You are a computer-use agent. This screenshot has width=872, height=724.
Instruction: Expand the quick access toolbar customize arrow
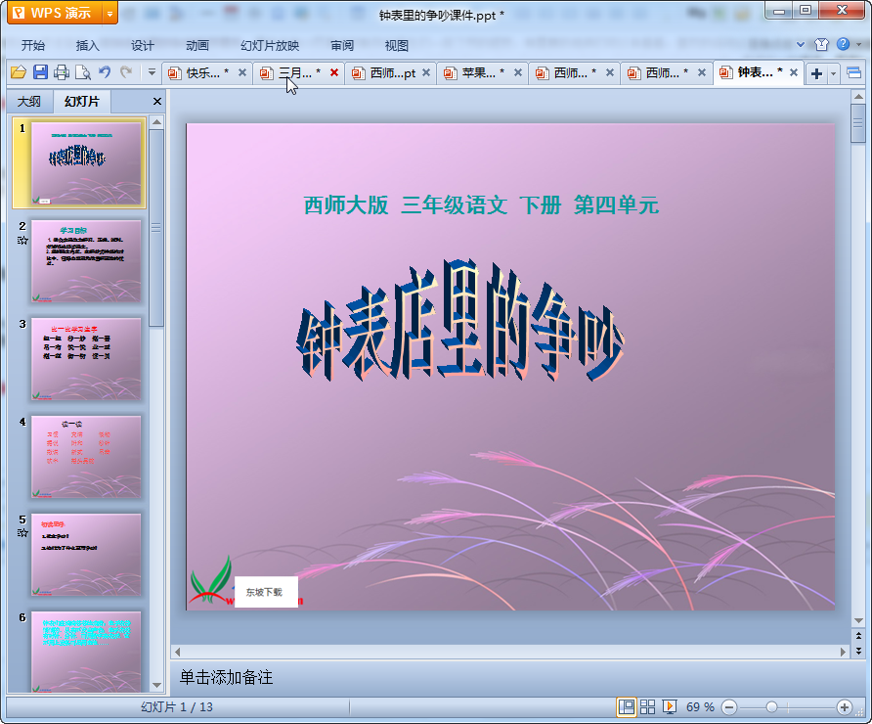click(152, 71)
